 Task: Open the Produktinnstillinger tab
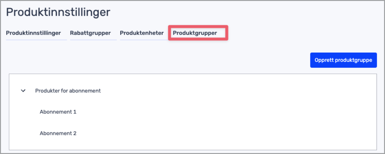33,33
